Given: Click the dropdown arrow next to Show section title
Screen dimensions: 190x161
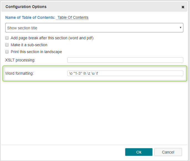Looking at the screenshot, I should point(180,27).
